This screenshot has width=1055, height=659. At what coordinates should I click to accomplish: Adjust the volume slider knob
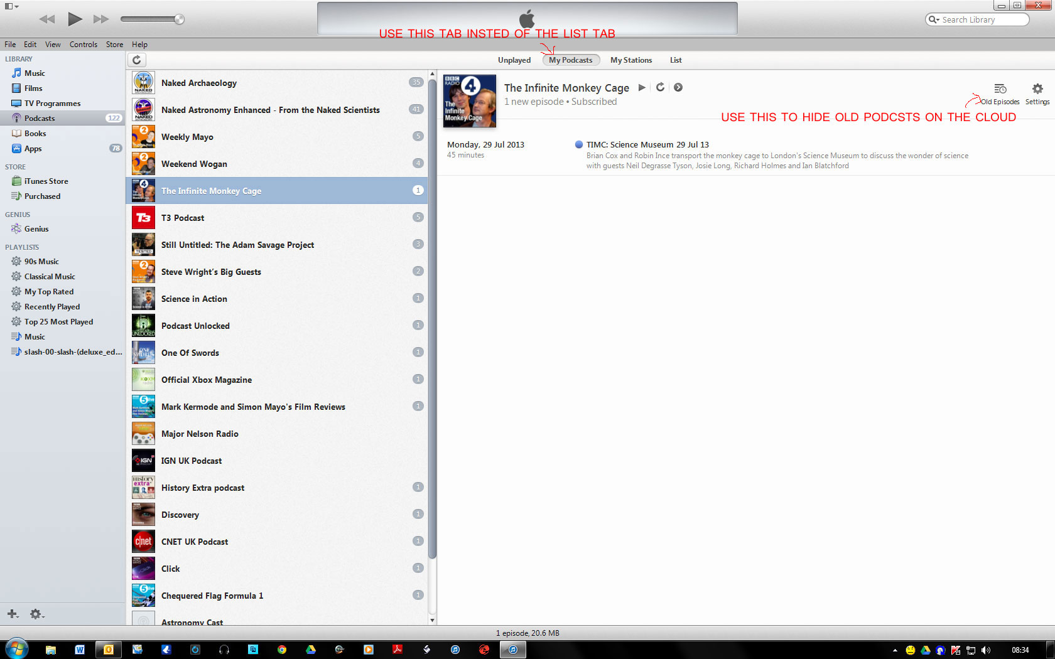pyautogui.click(x=179, y=19)
